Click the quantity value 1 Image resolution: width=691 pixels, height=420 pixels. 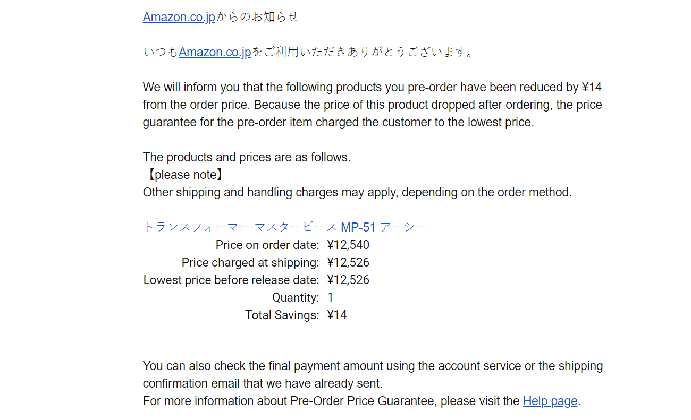point(330,297)
